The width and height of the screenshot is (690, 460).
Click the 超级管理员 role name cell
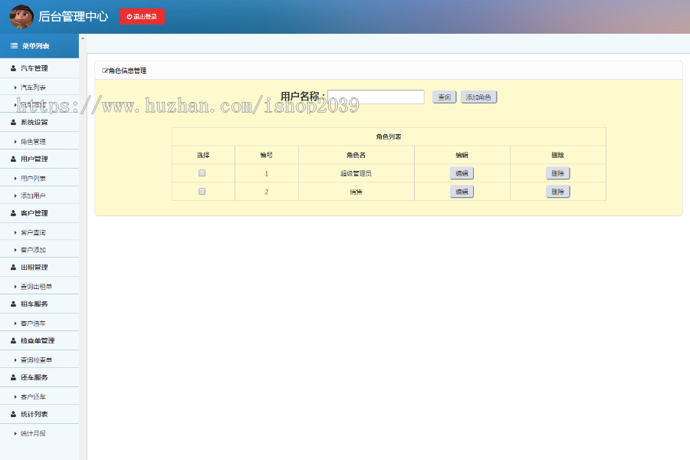356,173
